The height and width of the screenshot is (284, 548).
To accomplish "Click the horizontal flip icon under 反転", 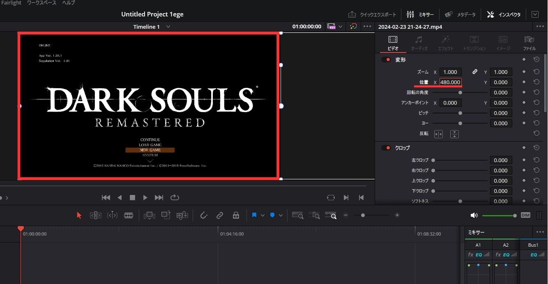I will (438, 134).
